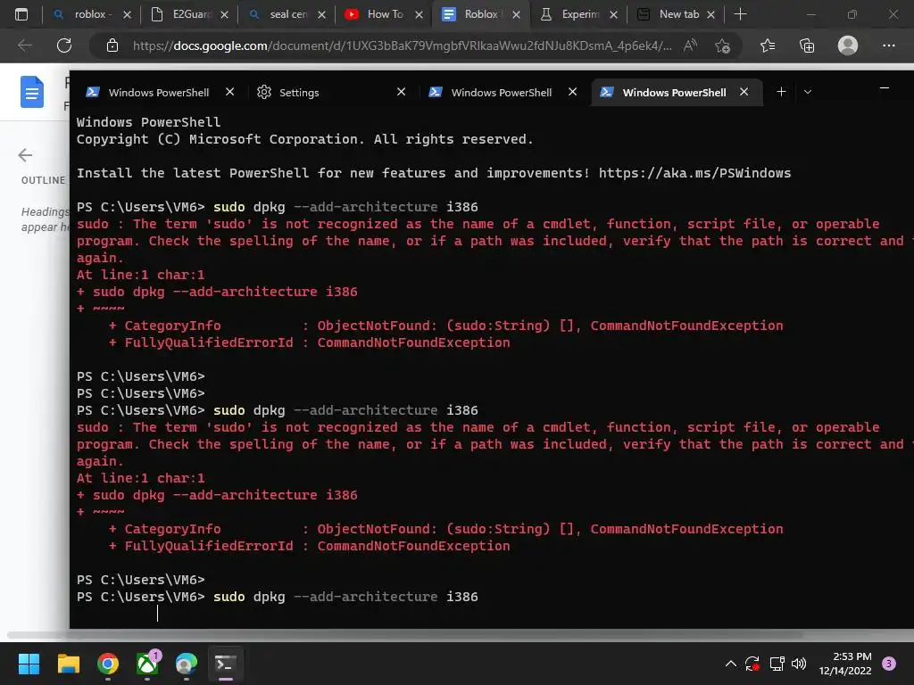Close the active Windows PowerShell tab
This screenshot has height=685, width=914.
tap(744, 92)
